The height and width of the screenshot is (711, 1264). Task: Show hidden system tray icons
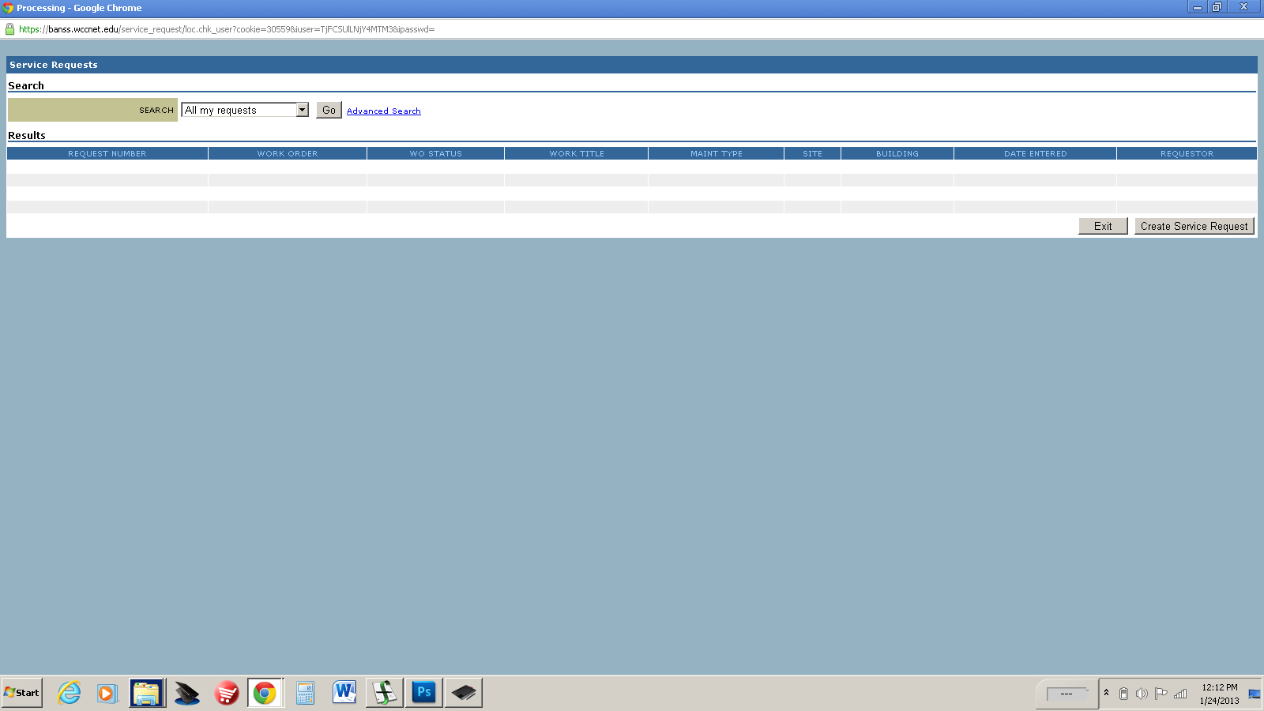tap(1106, 693)
